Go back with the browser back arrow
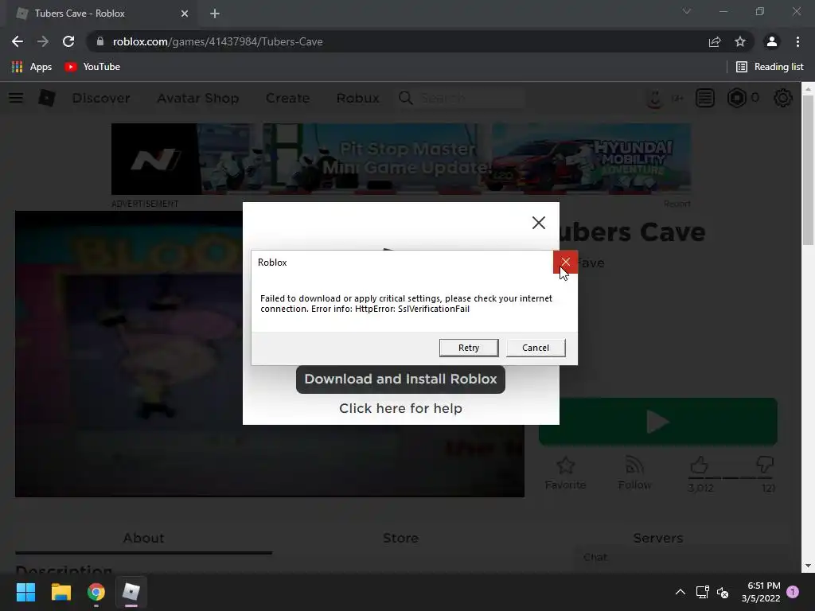Screen dimensions: 815x611 [x=18, y=41]
